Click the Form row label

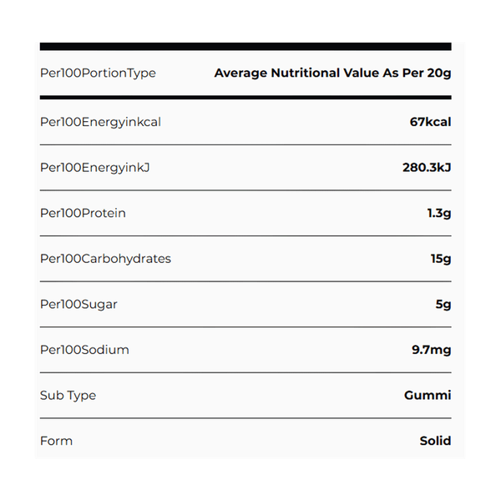coord(56,441)
